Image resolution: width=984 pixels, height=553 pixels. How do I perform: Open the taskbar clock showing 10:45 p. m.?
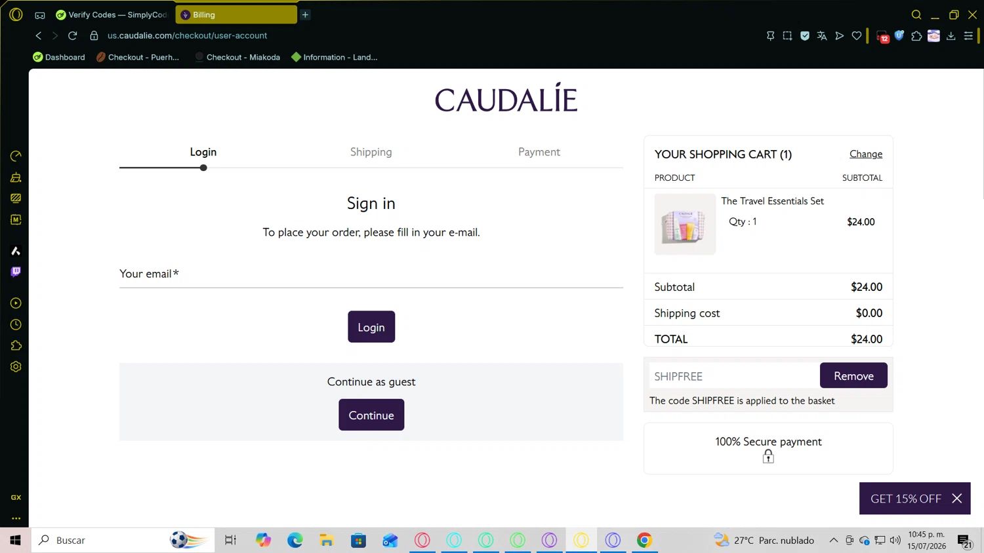pyautogui.click(x=926, y=541)
